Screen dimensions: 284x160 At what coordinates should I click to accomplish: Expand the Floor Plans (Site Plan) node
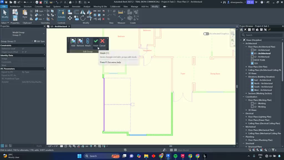tap(246, 67)
